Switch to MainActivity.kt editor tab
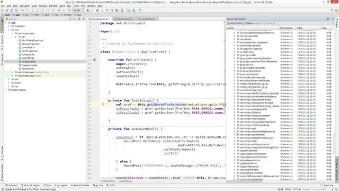This screenshot has height=191, width=339. click(x=124, y=19)
